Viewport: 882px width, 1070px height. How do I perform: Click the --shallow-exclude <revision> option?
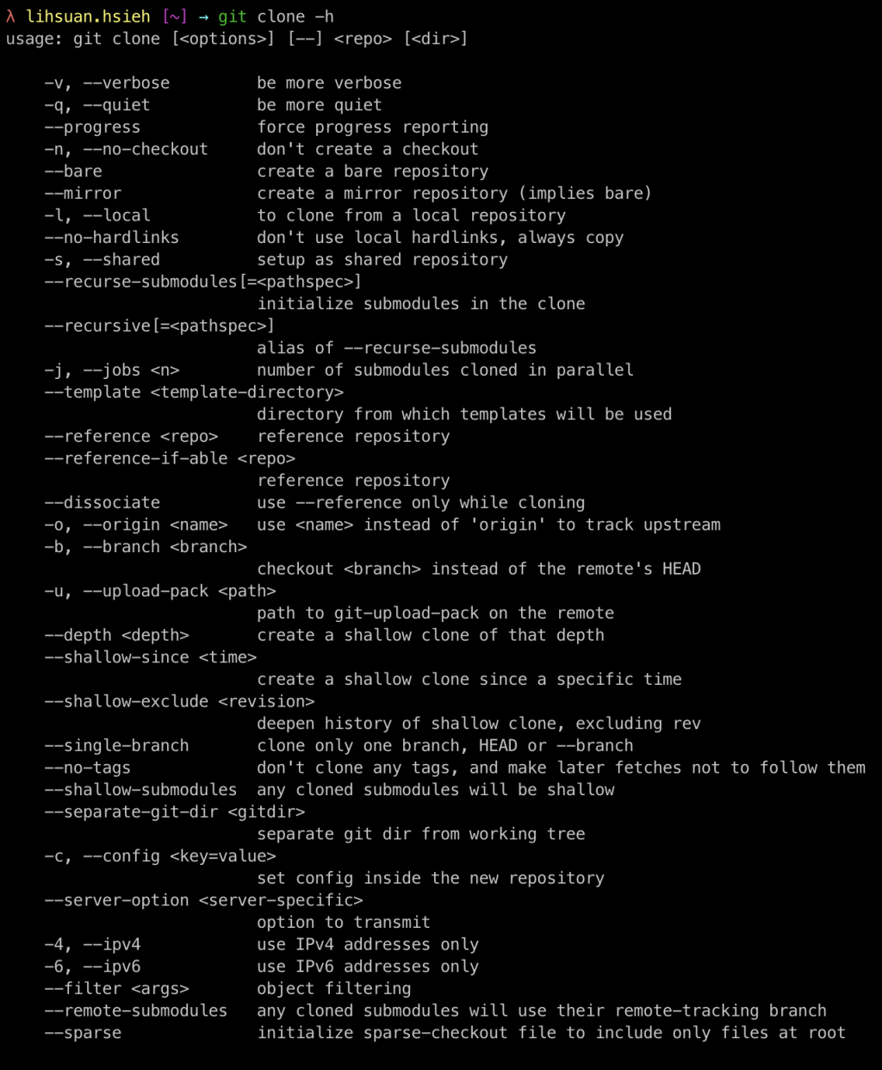[x=179, y=701]
